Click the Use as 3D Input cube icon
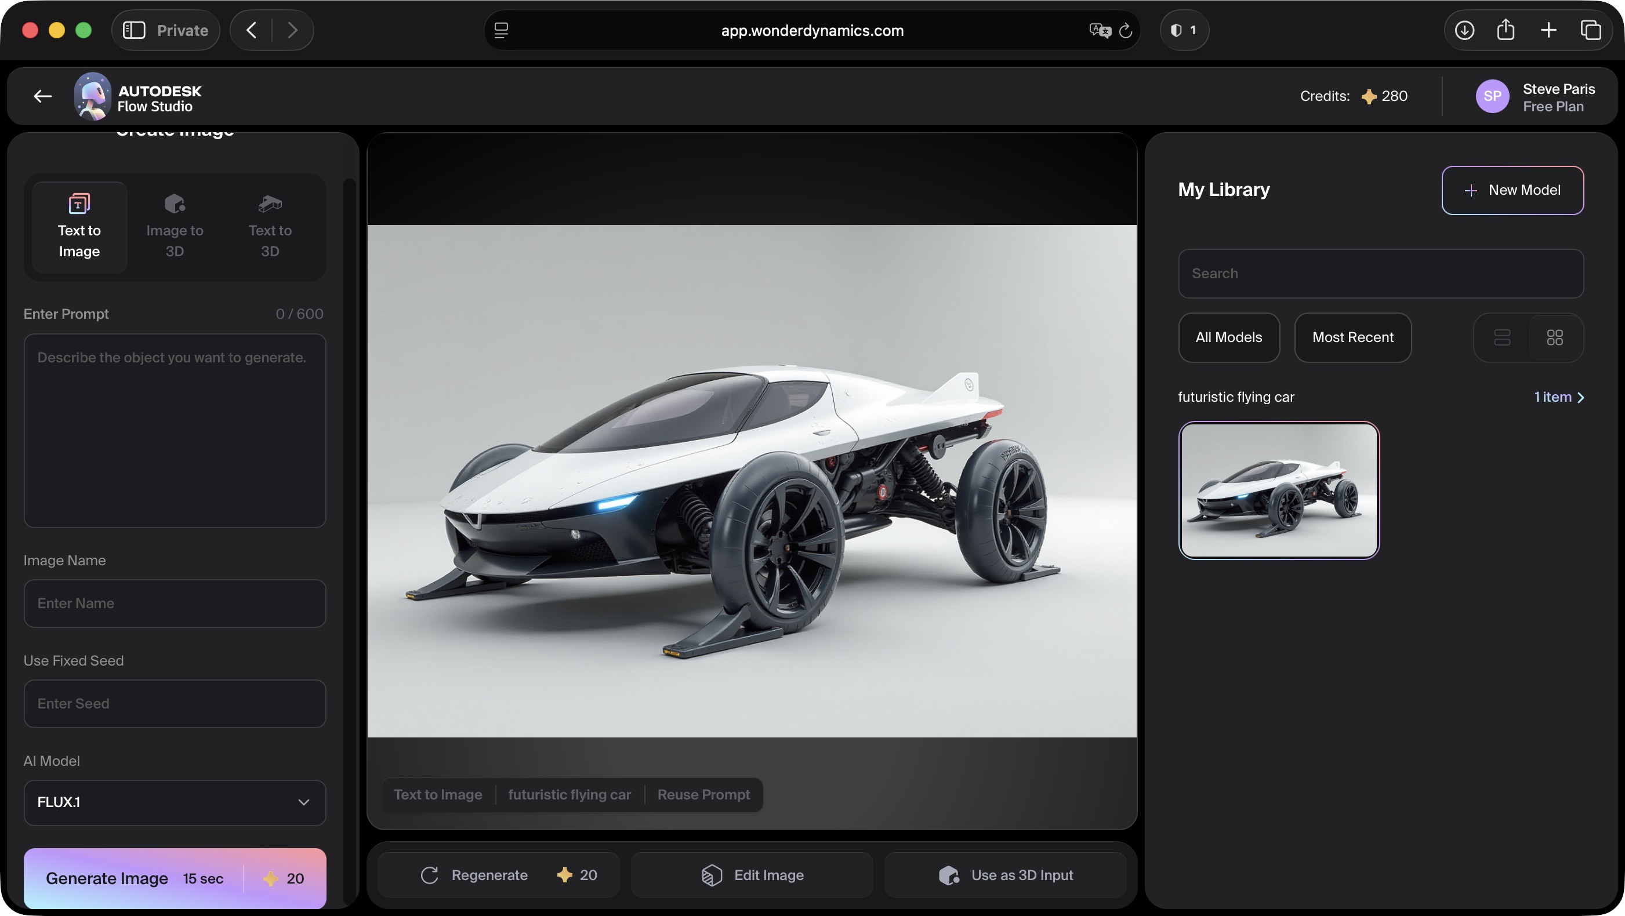The width and height of the screenshot is (1625, 916). pos(949,875)
